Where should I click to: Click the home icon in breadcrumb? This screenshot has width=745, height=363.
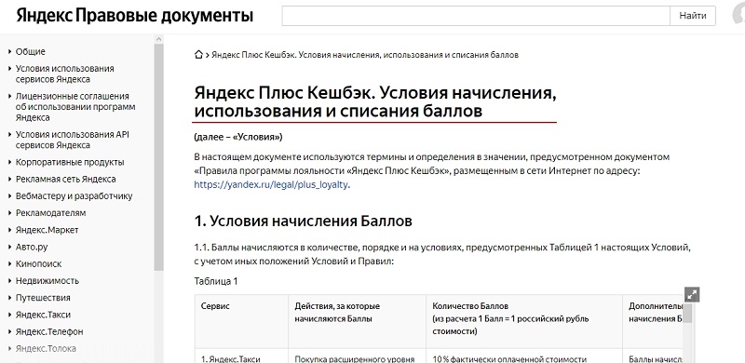pyautogui.click(x=198, y=55)
